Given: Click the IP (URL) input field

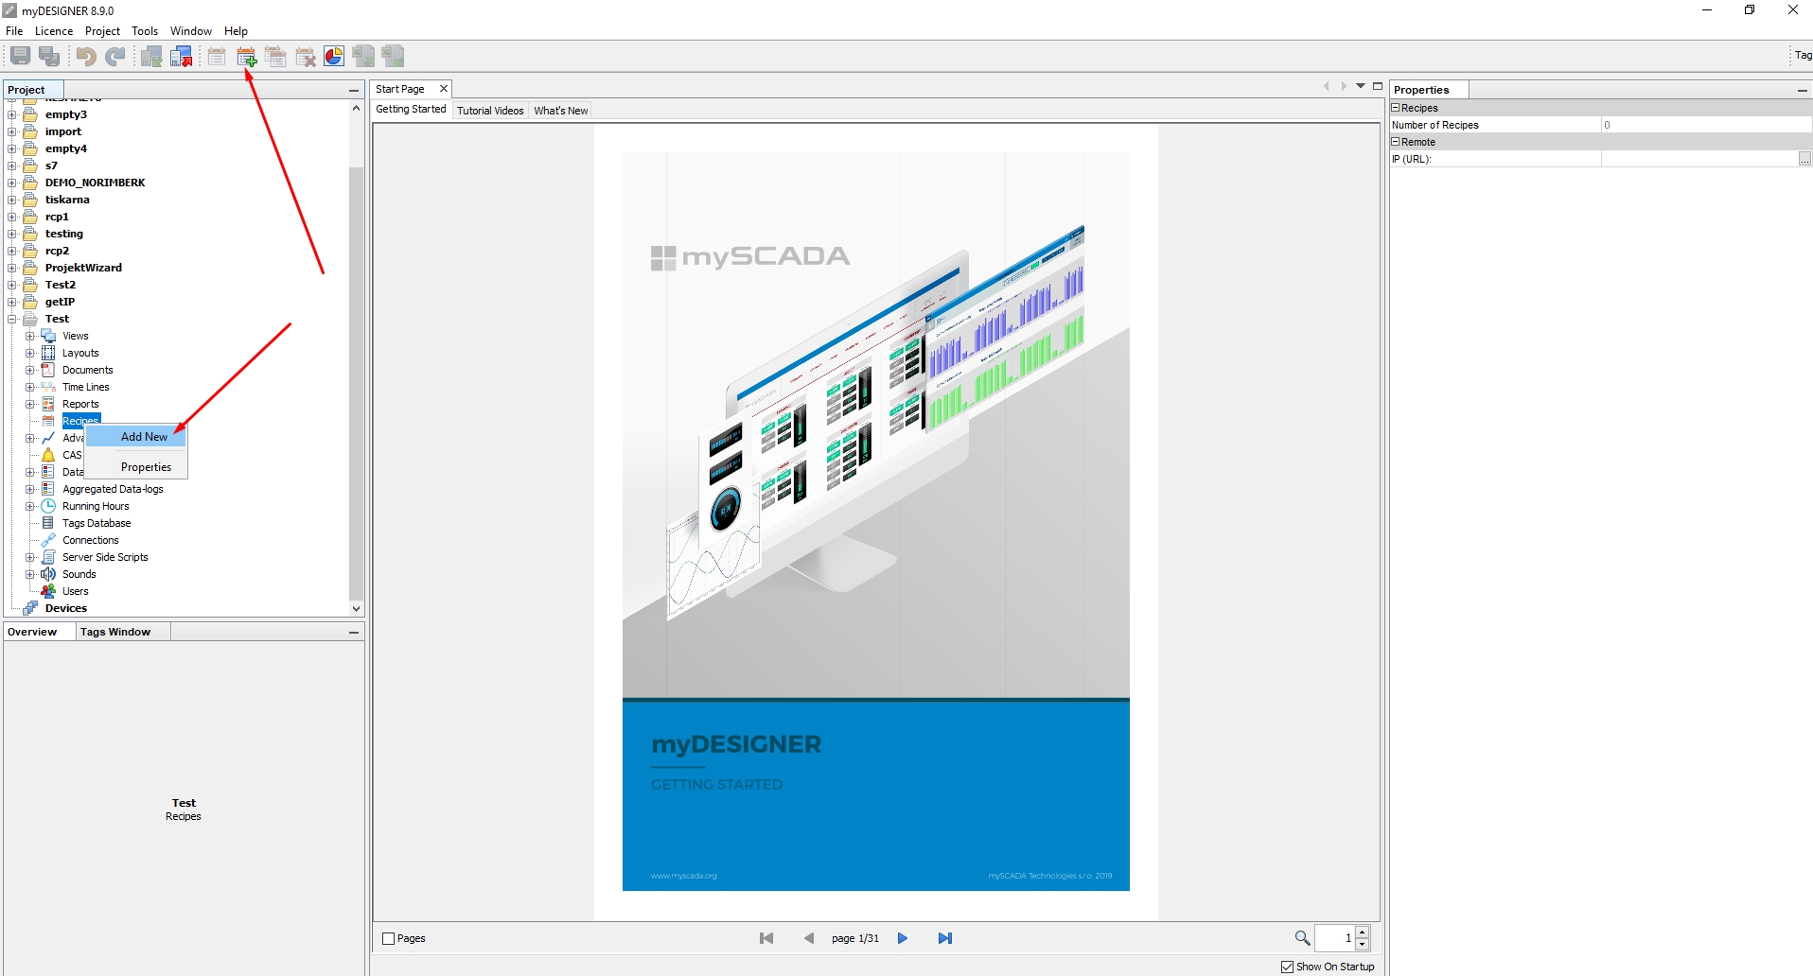Looking at the screenshot, I should pos(1699,159).
